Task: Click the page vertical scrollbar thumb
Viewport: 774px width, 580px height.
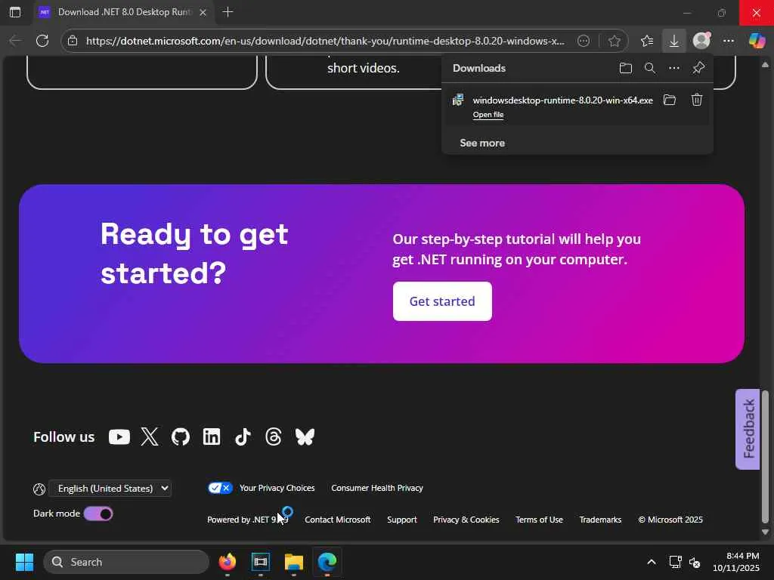Action: click(765, 457)
